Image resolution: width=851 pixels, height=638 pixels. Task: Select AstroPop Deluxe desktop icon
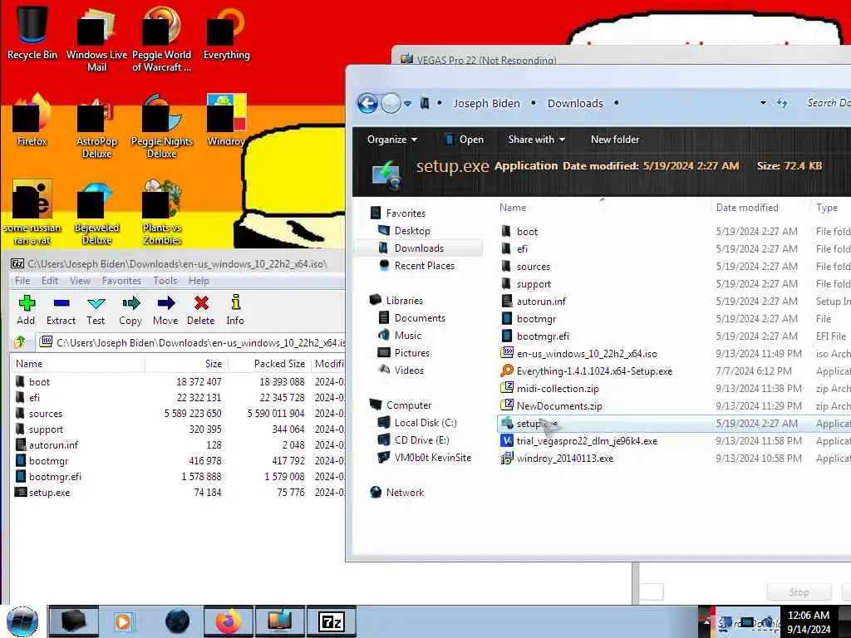(x=96, y=126)
